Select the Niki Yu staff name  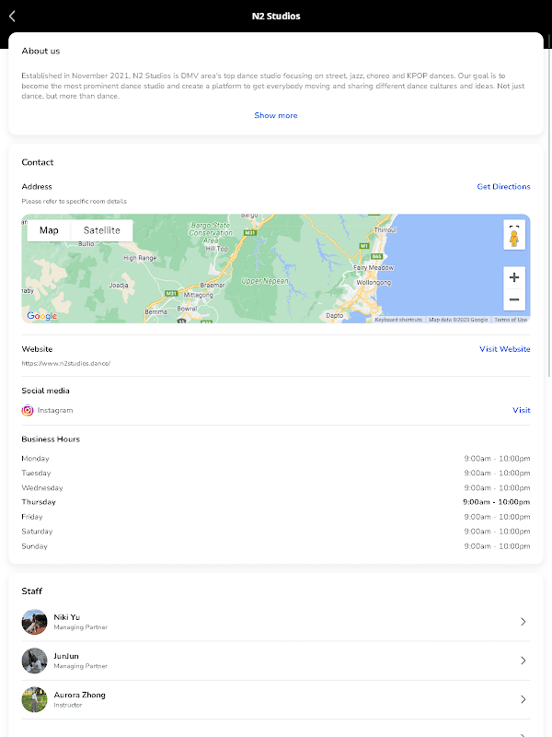click(66, 617)
